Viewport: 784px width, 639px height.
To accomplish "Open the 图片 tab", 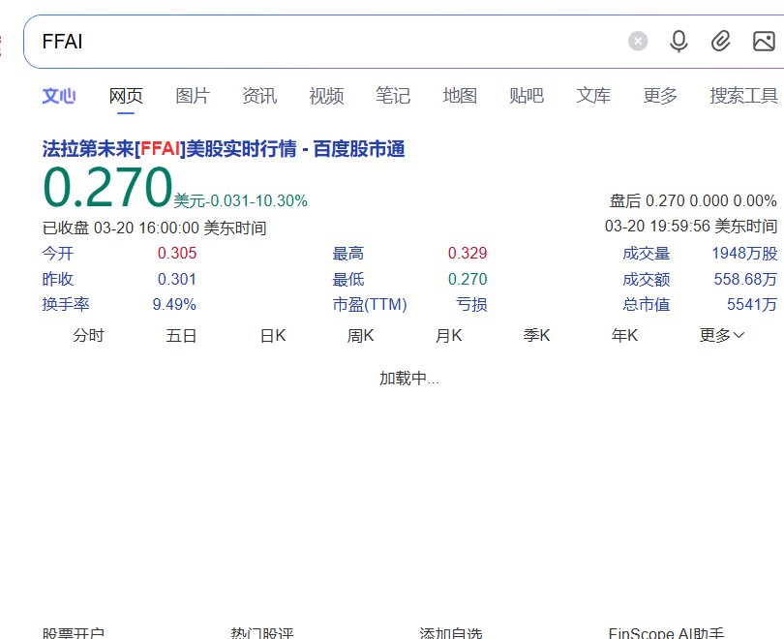I will 193,96.
